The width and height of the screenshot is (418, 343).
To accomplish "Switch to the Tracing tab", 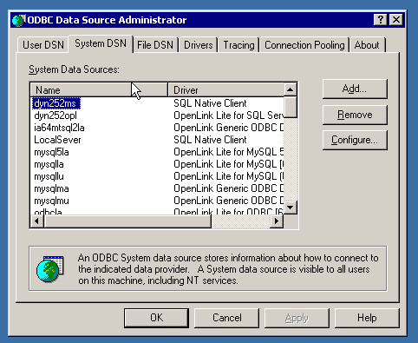I will pos(238,45).
